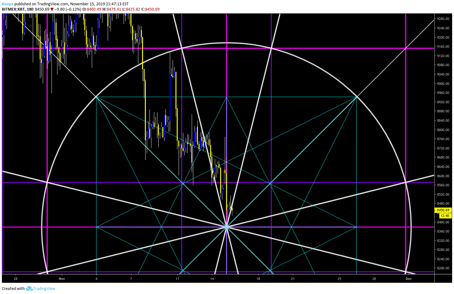Click the 7 date label on the time axis

click(131, 279)
